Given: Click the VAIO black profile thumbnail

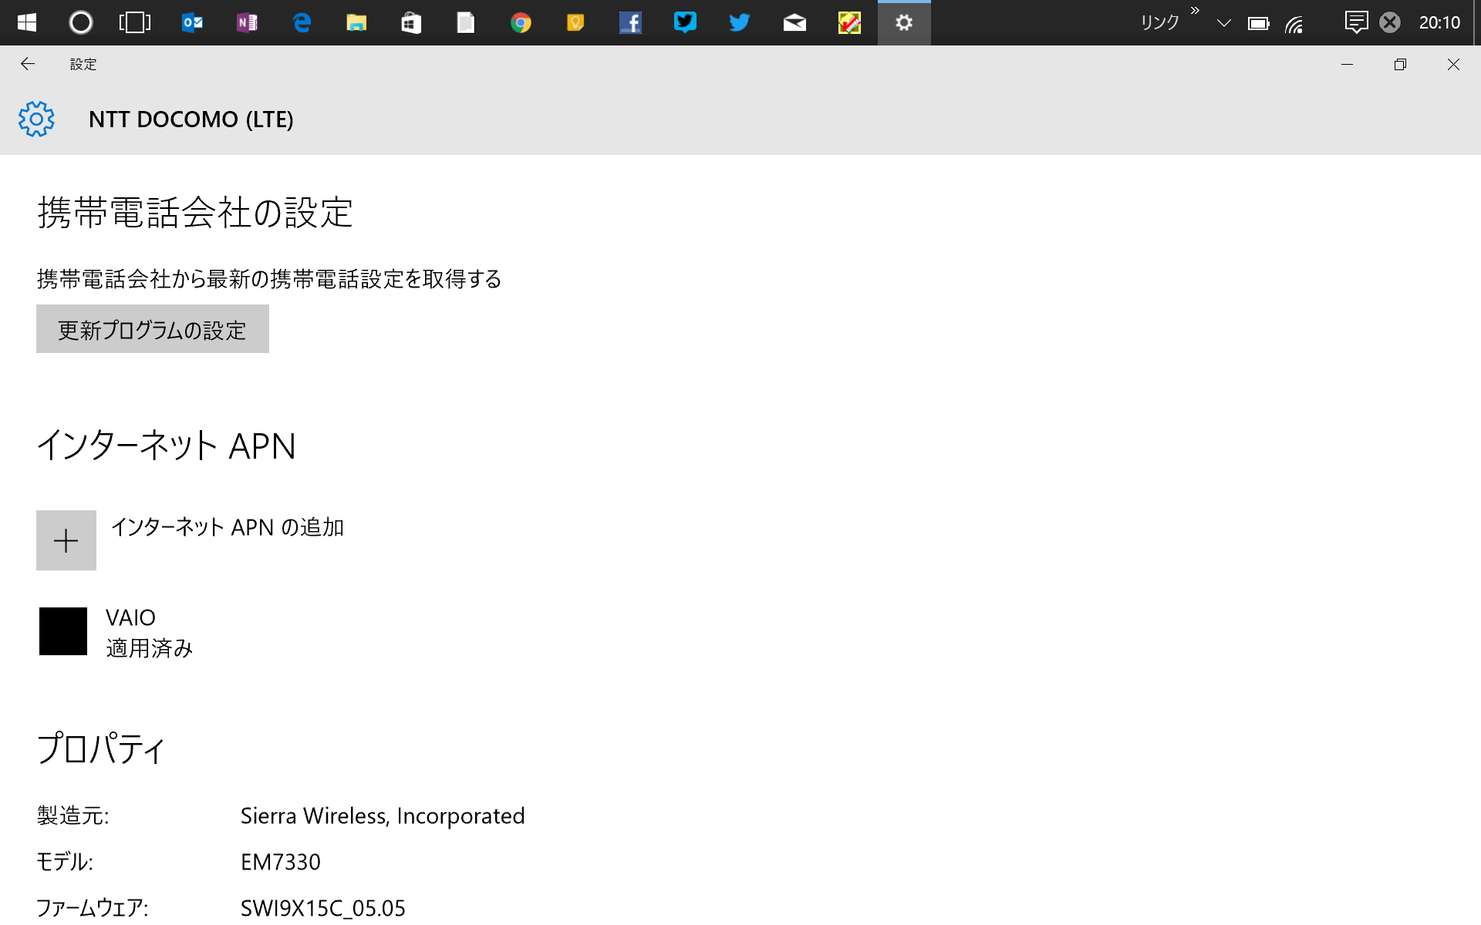Looking at the screenshot, I should 63,631.
